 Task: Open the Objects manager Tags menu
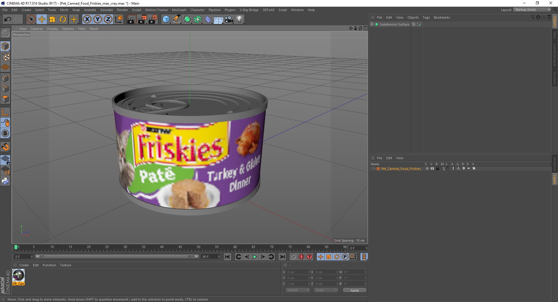[426, 17]
